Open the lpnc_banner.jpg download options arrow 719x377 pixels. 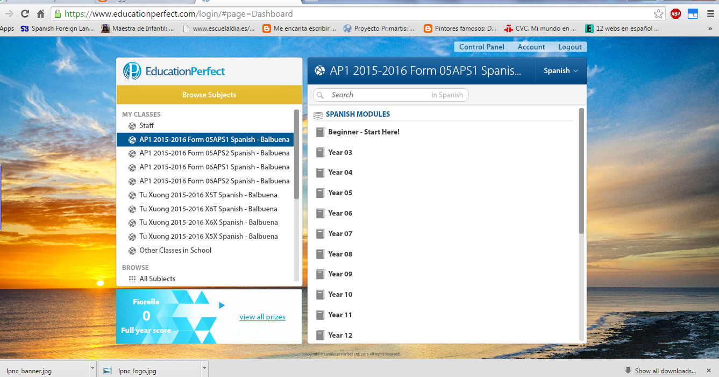[x=93, y=369]
